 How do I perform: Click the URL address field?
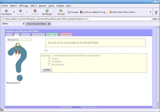[76, 19]
